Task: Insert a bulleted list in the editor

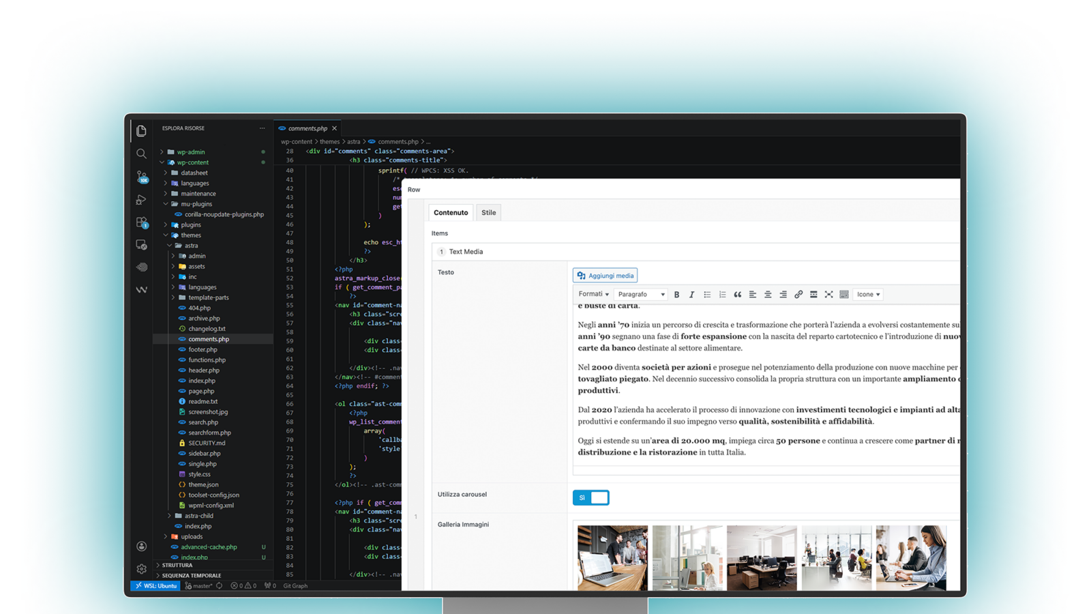Action: [x=707, y=295]
